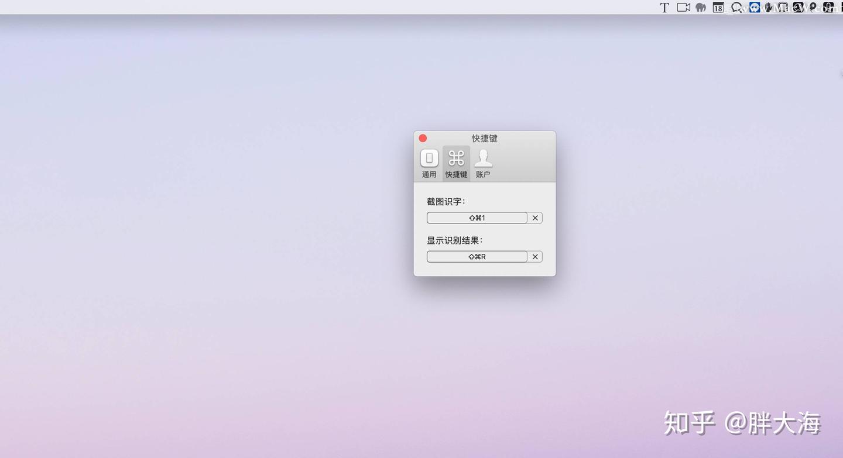843x458 pixels.
Task: Click the key-shaped menu bar icon
Action: (814, 8)
